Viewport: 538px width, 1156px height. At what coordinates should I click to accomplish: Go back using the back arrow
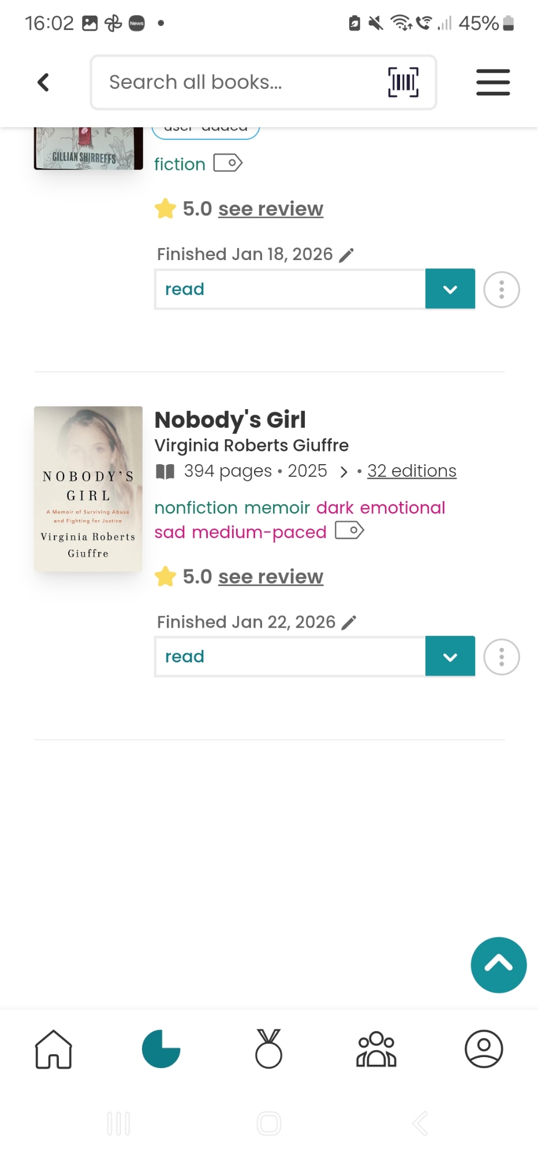pos(43,82)
